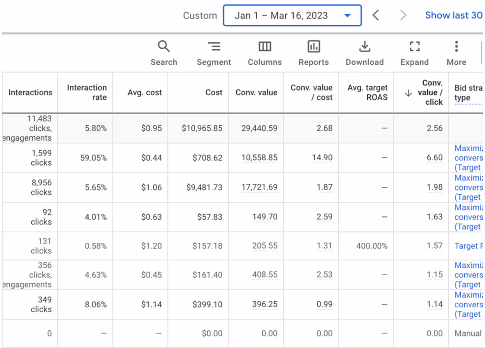
Task: Sort by the Interaction rate column header
Action: point(86,93)
